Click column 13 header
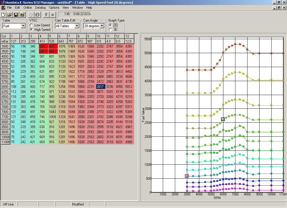Image resolution: width=287 pixels, height=208 pixels. pos(129,36)
